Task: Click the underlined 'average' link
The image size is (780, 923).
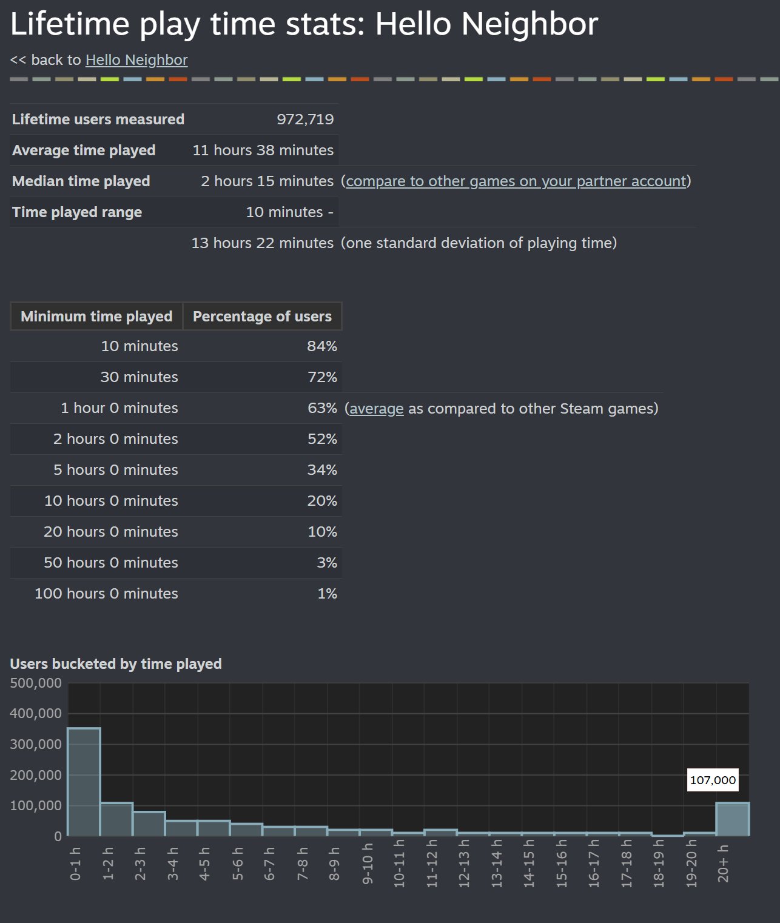Action: (x=376, y=409)
